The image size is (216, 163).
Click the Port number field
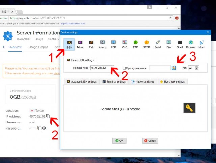coord(192,68)
